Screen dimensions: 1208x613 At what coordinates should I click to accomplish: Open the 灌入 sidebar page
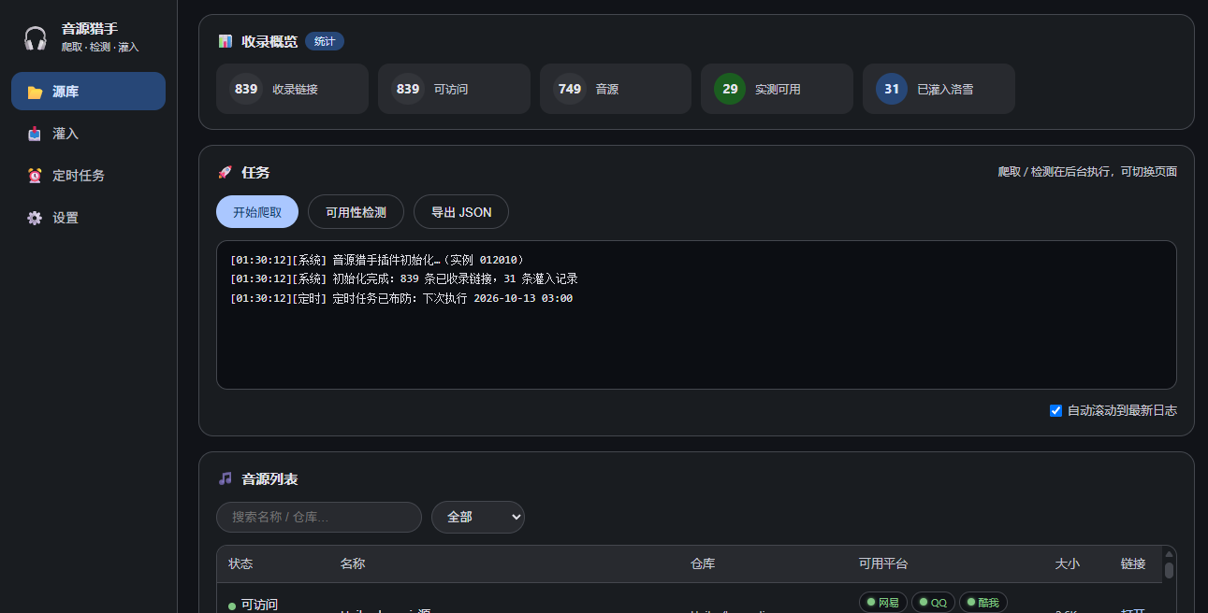coord(88,134)
